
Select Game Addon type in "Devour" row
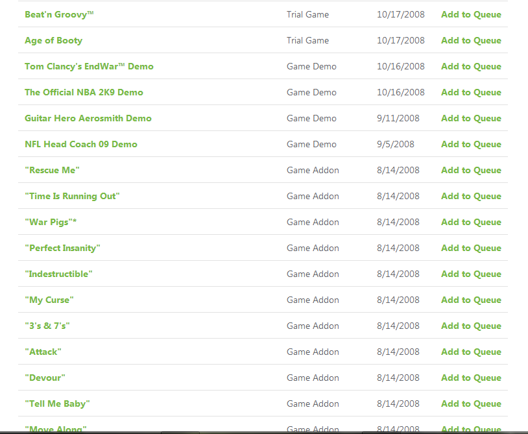click(313, 378)
